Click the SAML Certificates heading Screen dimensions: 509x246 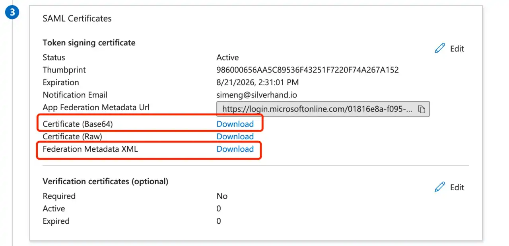(x=77, y=18)
